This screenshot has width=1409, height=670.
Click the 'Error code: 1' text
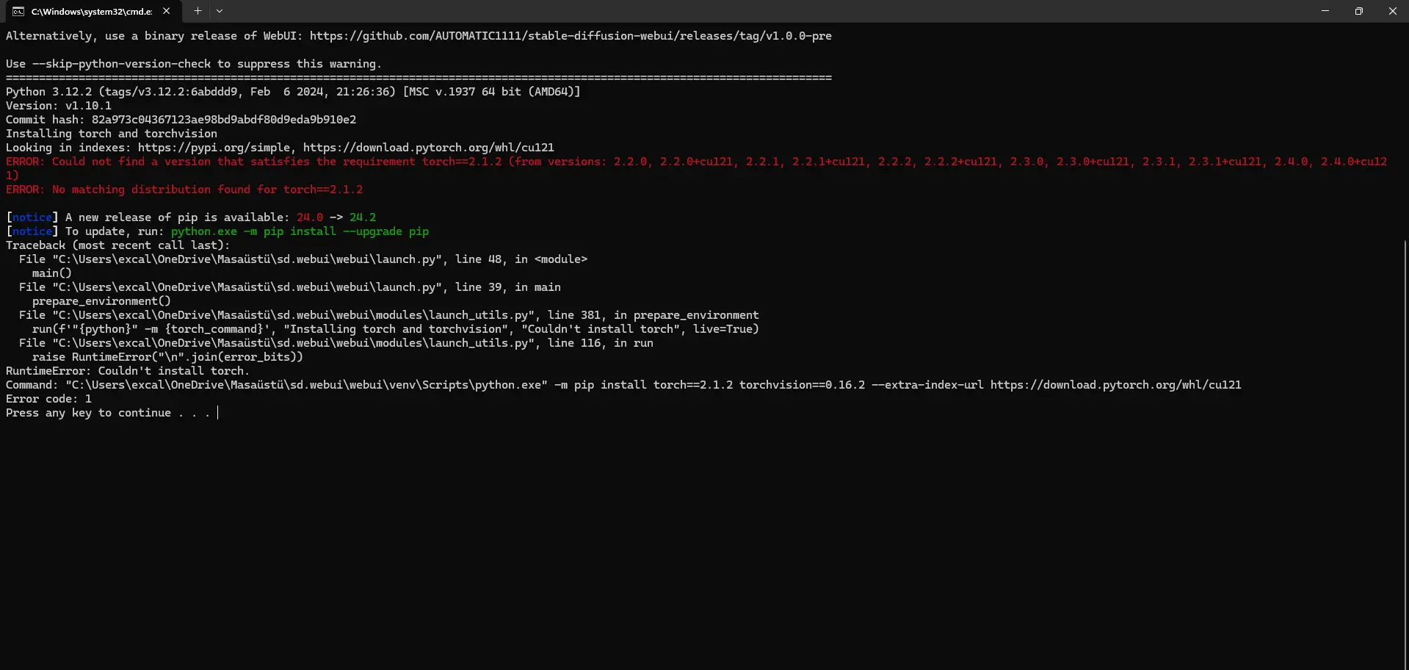(x=48, y=399)
